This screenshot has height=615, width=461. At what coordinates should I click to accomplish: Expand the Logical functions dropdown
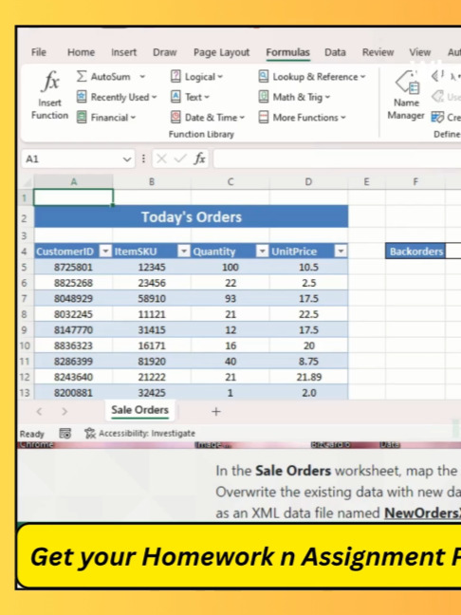pyautogui.click(x=196, y=77)
